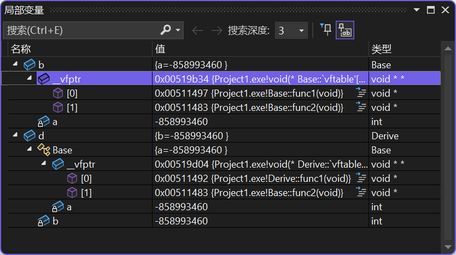This screenshot has height=255, width=456.
Task: Click the locked field icon of a under d's Base
Action: [57, 207]
